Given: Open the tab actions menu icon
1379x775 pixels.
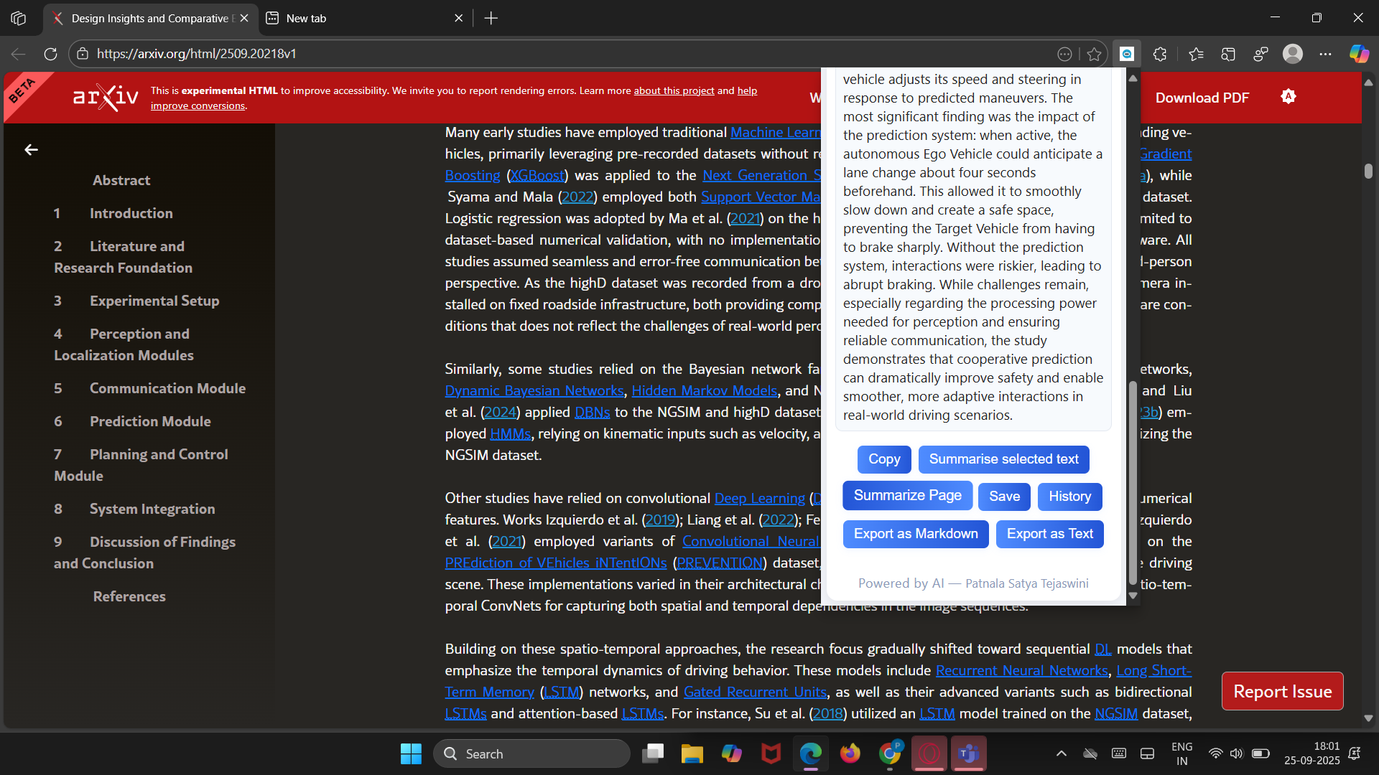Looking at the screenshot, I should point(18,18).
